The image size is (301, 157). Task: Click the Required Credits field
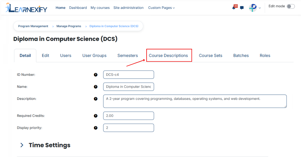click(x=128, y=116)
